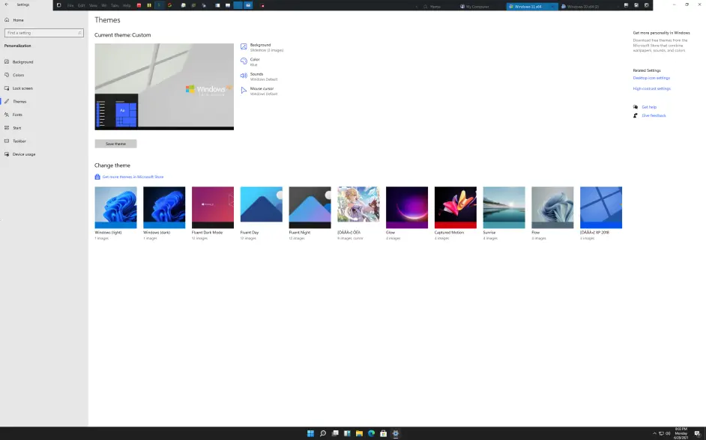Open Mouse cursor theme option
706x440 pixels.
click(x=259, y=91)
